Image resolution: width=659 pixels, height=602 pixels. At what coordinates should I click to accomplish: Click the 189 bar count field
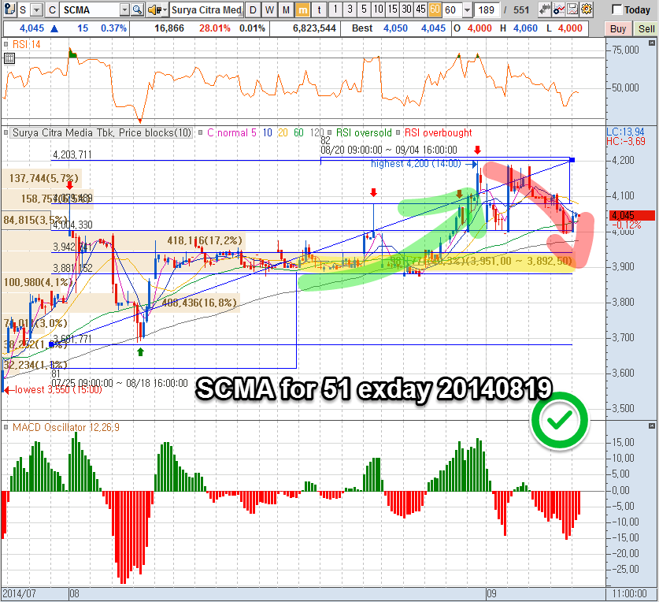pos(487,9)
